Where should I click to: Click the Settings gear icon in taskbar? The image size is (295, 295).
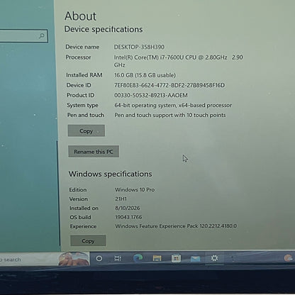point(214,258)
